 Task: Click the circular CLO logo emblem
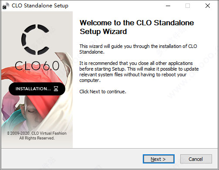pyautogui.click(x=36, y=40)
